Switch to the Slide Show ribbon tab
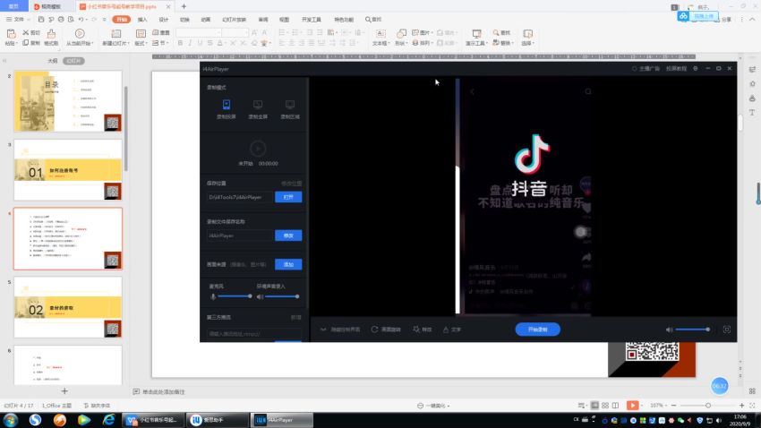 pos(234,20)
